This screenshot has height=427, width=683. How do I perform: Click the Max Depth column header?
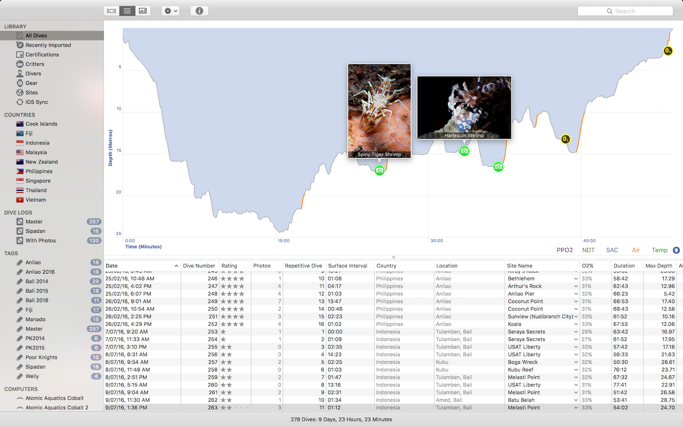coord(659,266)
